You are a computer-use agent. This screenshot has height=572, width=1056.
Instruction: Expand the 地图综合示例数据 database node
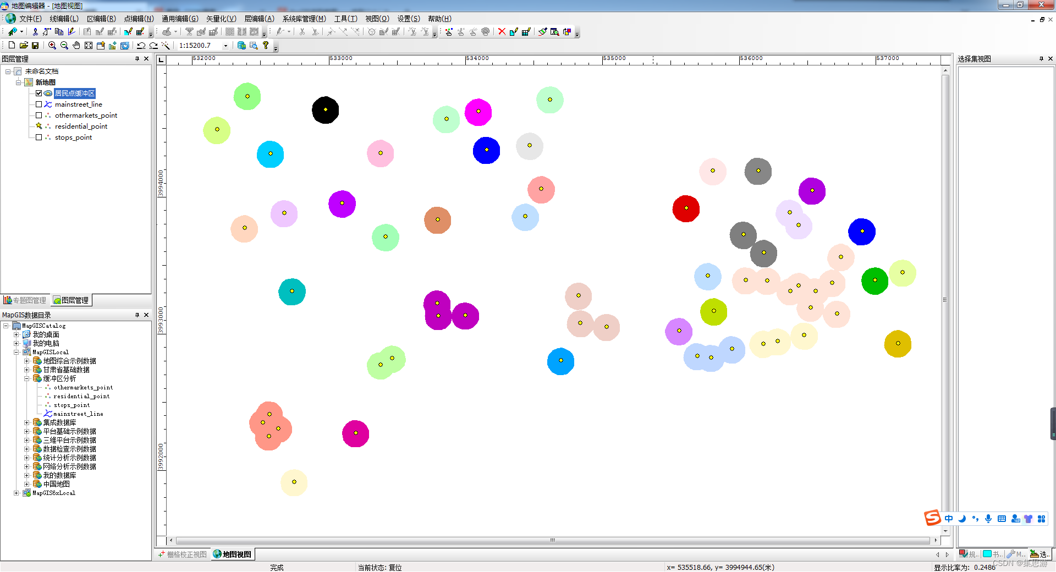26,361
